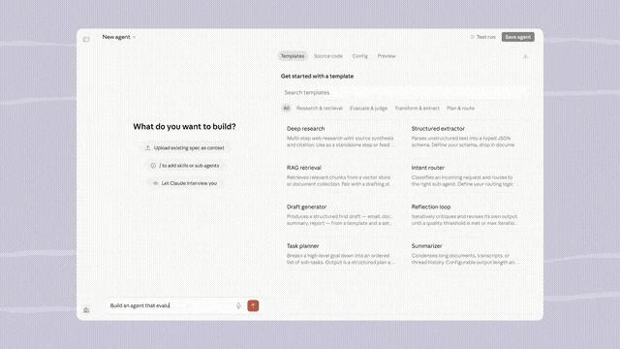620x349 pixels.
Task: Open the New agent dropdown
Action: click(x=119, y=37)
